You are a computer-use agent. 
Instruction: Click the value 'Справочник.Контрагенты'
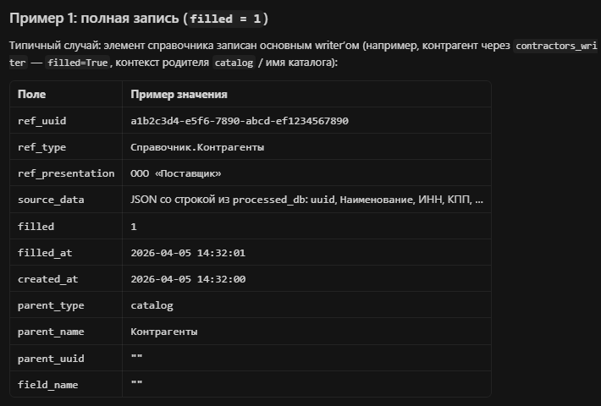(197, 147)
